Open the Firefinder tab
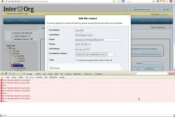The width and height of the screenshot is (175, 117). tap(99, 74)
